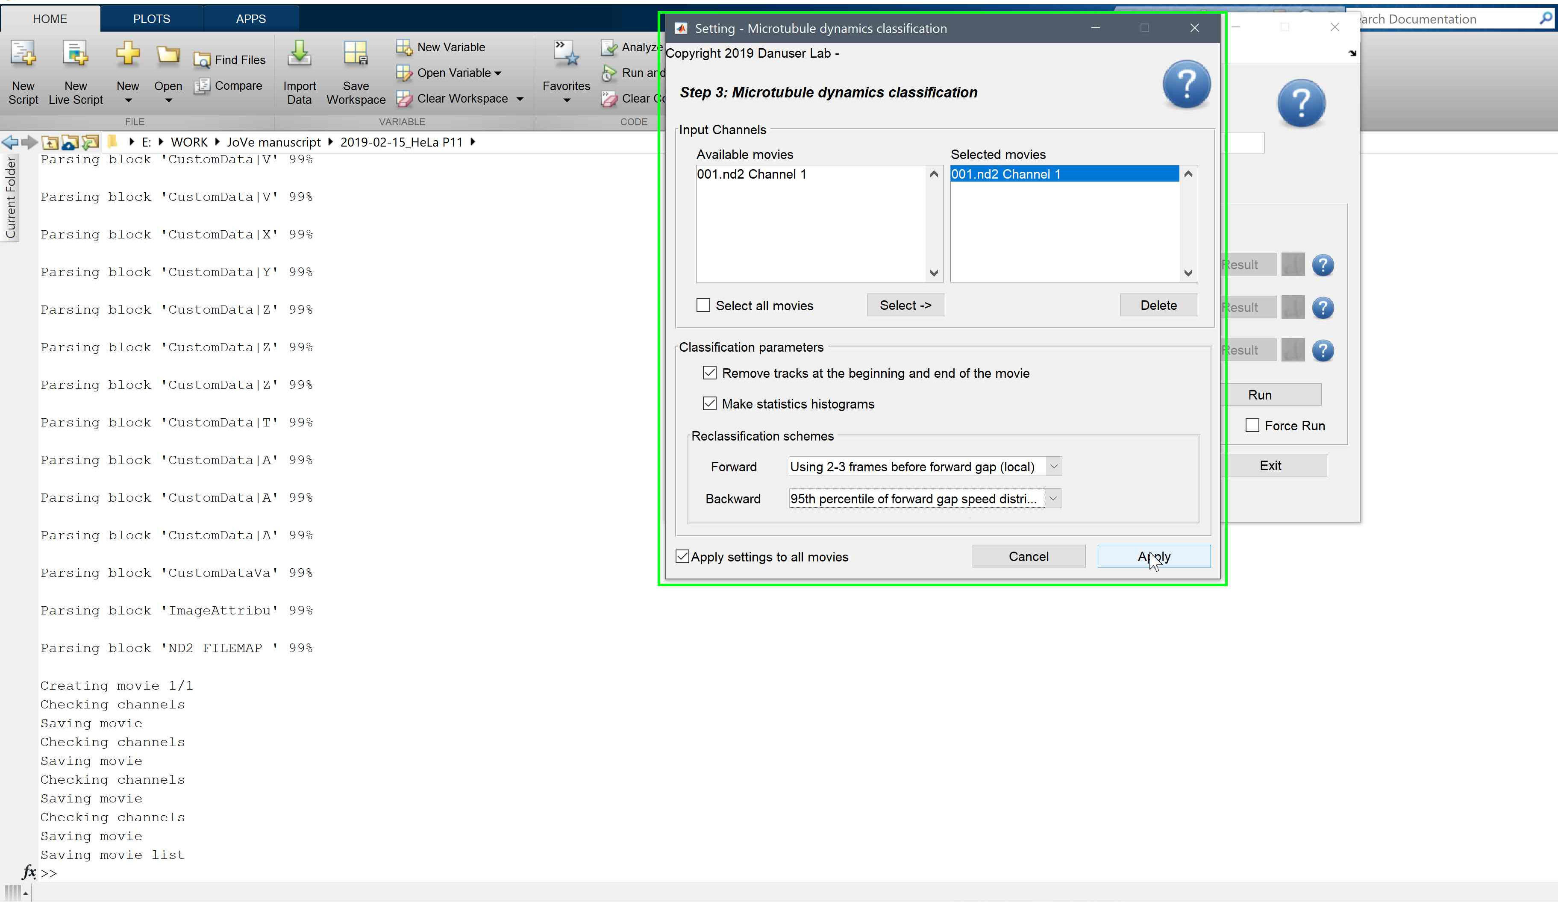
Task: Open the Backward reclassification dropdown
Action: (1052, 499)
